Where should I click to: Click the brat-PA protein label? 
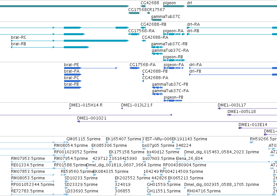72,71
